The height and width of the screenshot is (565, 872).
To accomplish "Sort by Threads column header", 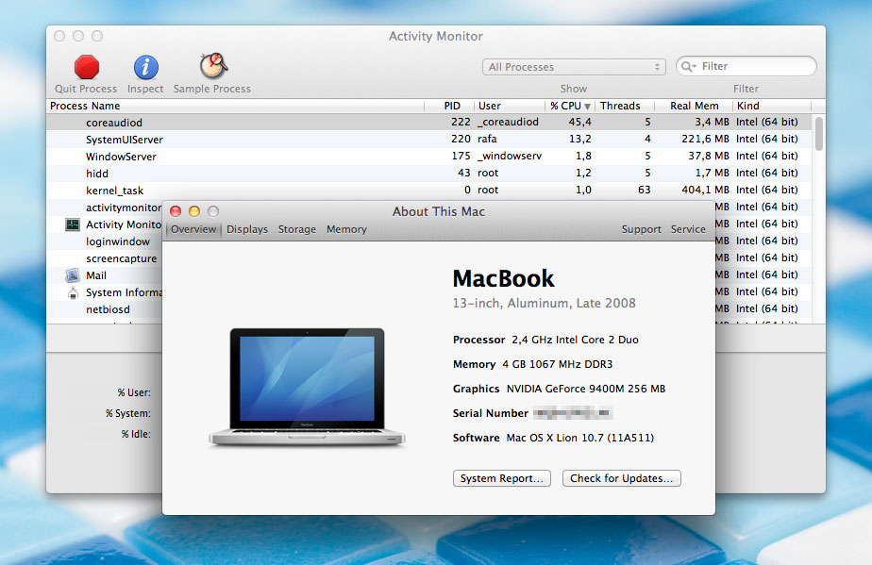I will tap(625, 106).
